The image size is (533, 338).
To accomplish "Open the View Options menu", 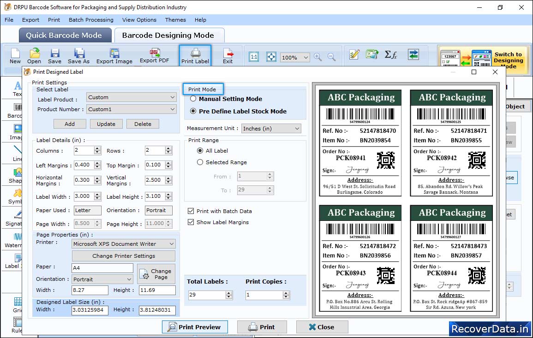I will (139, 20).
